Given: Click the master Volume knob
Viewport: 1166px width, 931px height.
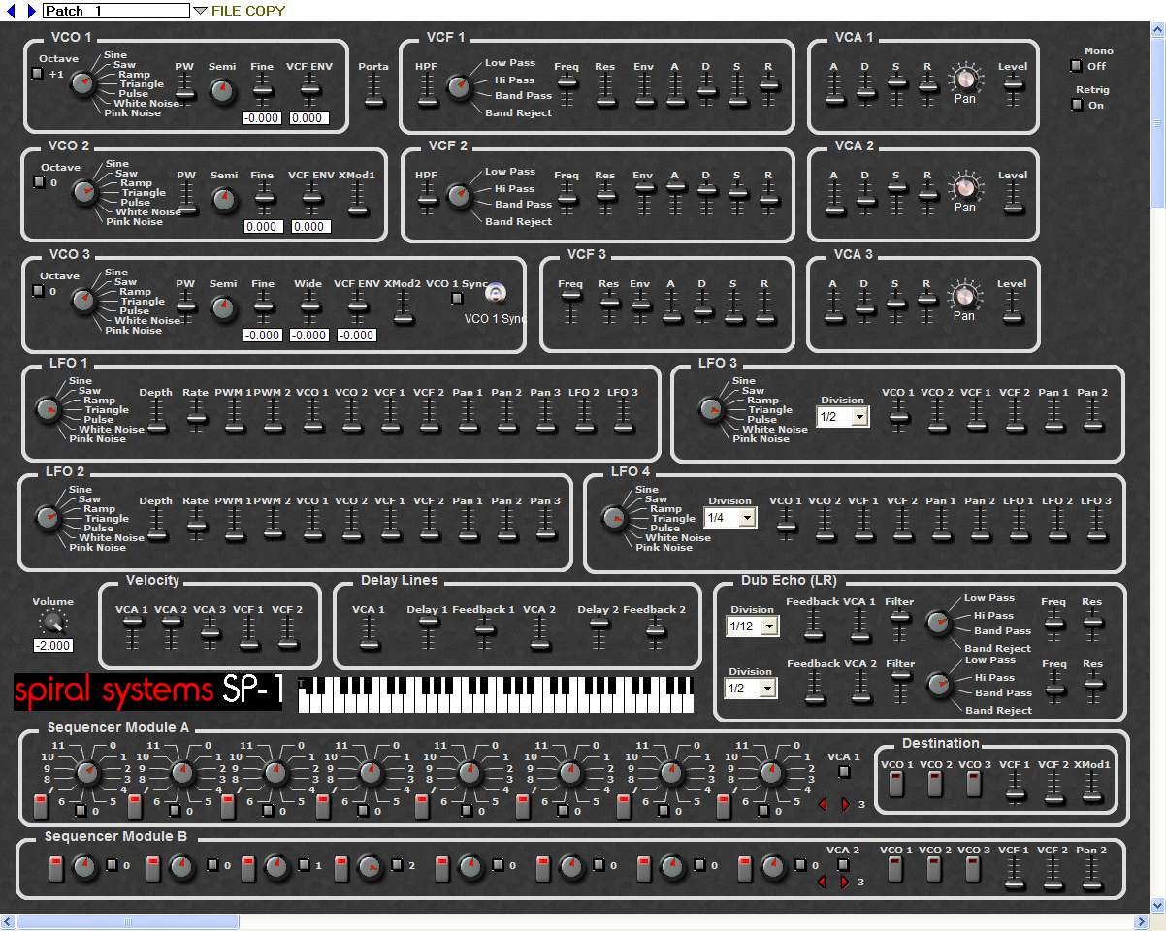Looking at the screenshot, I should 52,624.
